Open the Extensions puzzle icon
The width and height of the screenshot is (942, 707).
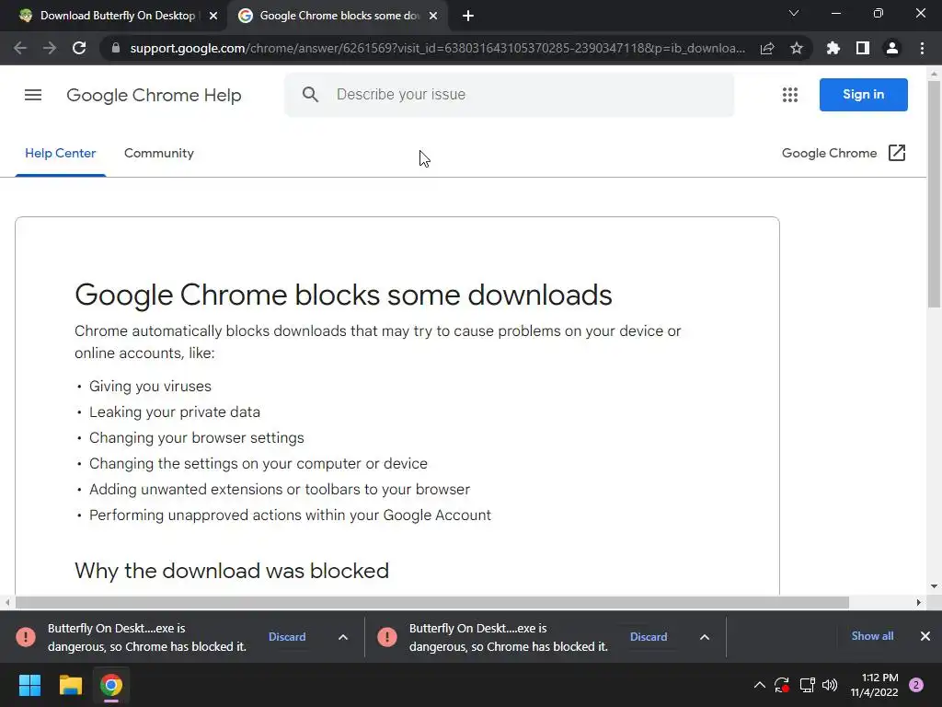[833, 48]
